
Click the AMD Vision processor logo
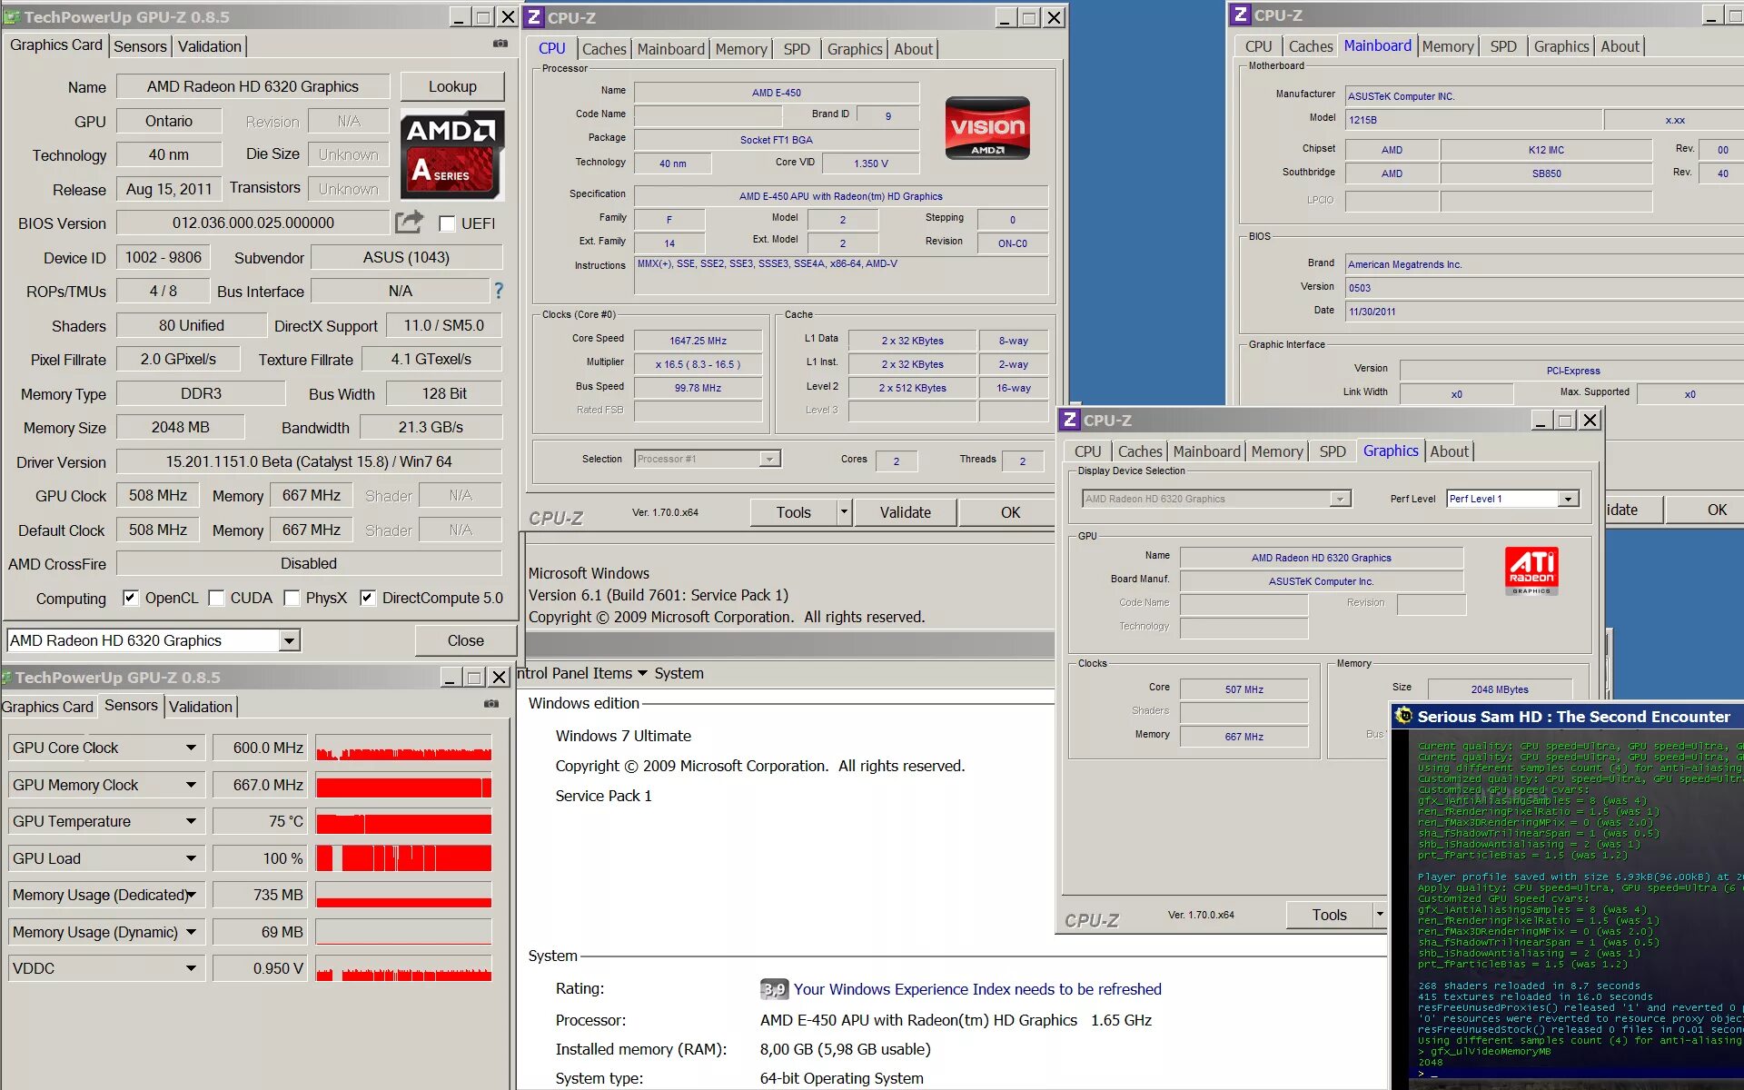tap(987, 128)
